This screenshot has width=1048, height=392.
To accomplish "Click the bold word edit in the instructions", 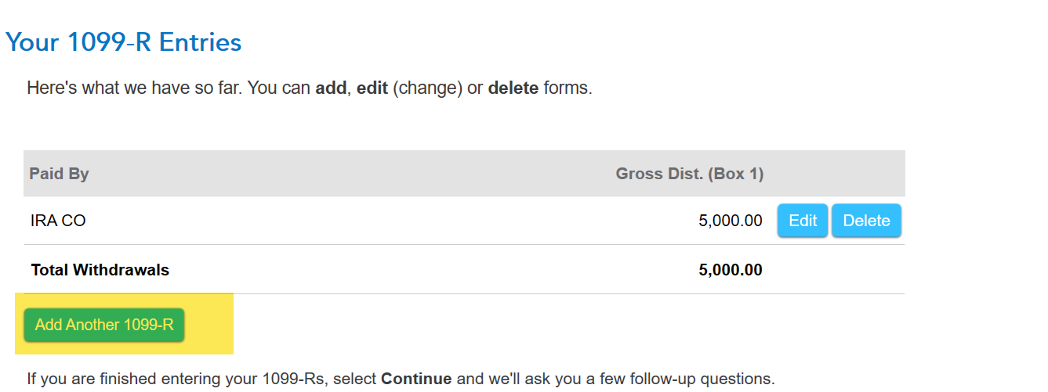I will [x=372, y=88].
